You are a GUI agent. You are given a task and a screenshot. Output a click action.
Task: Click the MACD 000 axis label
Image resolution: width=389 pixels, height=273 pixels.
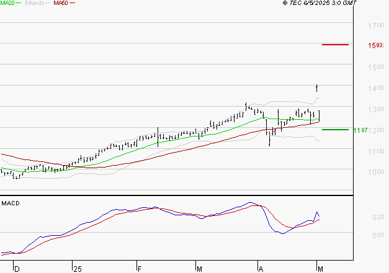[x=378, y=235]
